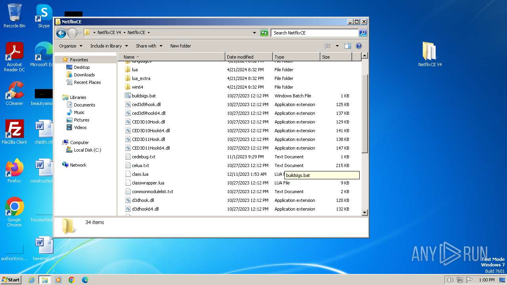Viewport: 507px width, 285px height.
Task: Click the Forward navigation arrow in Explorer
Action: tap(72, 33)
